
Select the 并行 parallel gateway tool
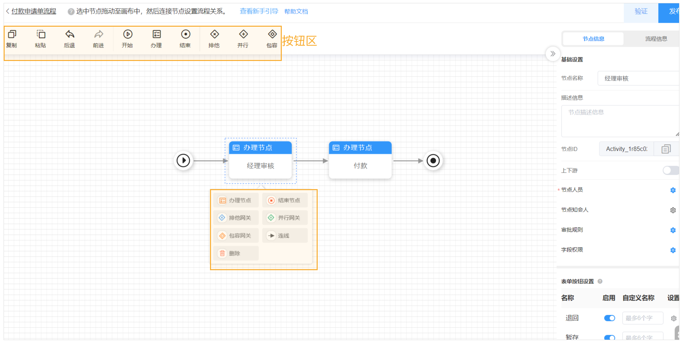click(243, 35)
